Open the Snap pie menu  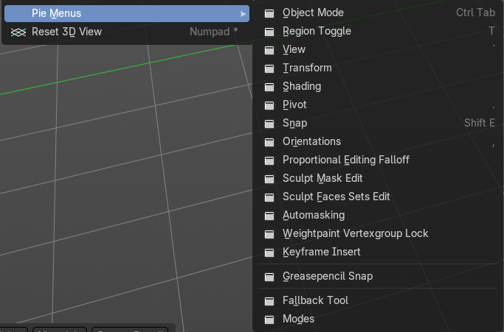[x=378, y=123]
